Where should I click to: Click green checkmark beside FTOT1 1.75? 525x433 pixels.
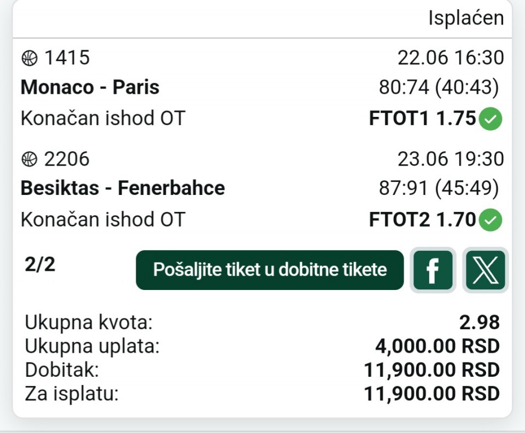(491, 118)
